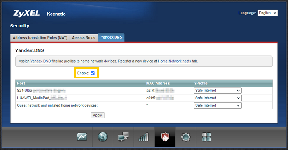The image size is (288, 150).
Task: Open the System settings gear icon
Action: click(186, 137)
